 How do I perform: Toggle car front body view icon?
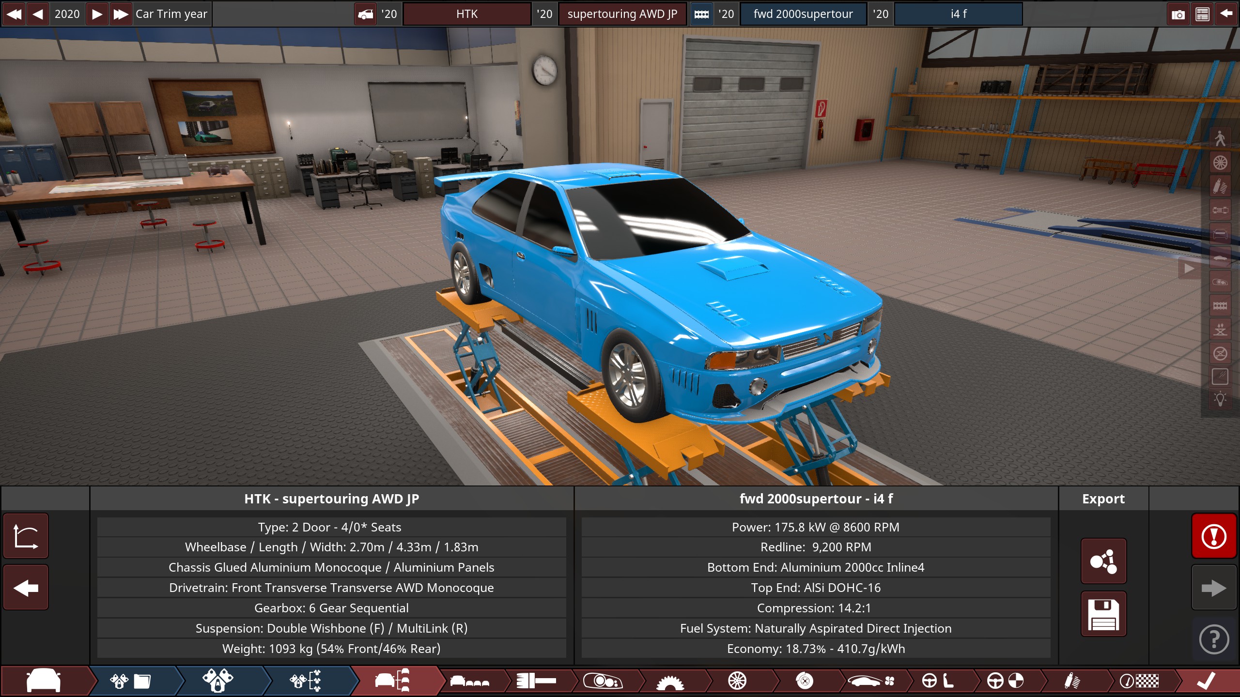pos(1220,234)
